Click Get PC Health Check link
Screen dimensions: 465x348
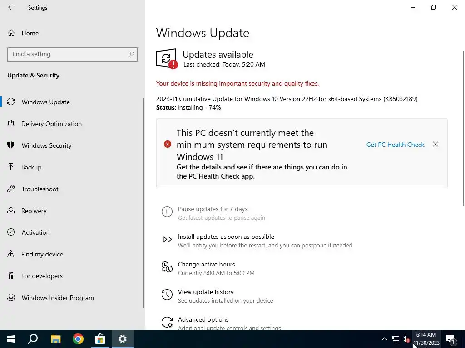coord(396,145)
